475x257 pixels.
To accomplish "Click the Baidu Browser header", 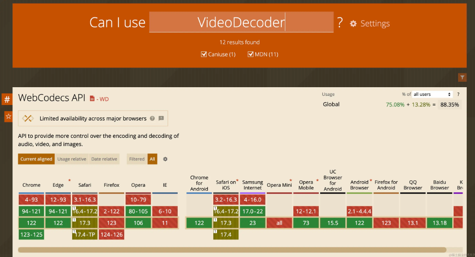I will [439, 185].
